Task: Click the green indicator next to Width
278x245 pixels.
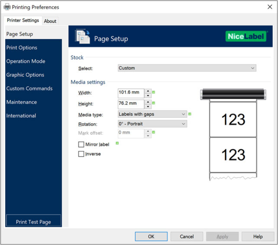Action: tap(154, 92)
